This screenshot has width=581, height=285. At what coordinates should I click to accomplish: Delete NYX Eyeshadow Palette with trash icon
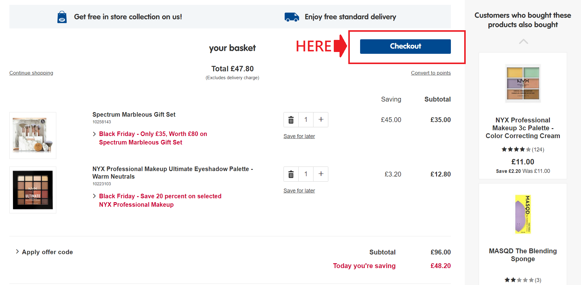(x=291, y=174)
